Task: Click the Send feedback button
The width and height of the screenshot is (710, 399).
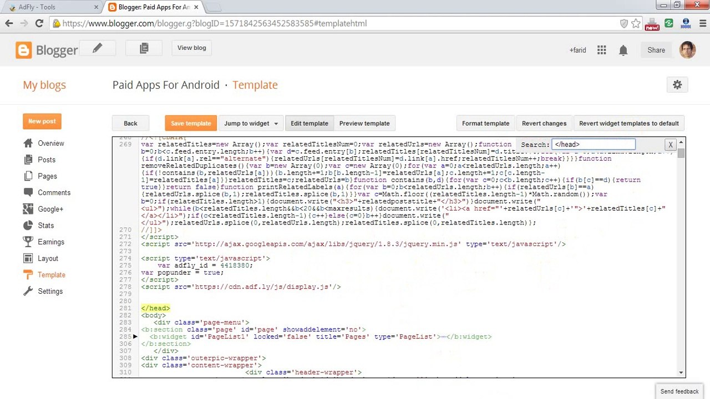Action: coord(679,391)
